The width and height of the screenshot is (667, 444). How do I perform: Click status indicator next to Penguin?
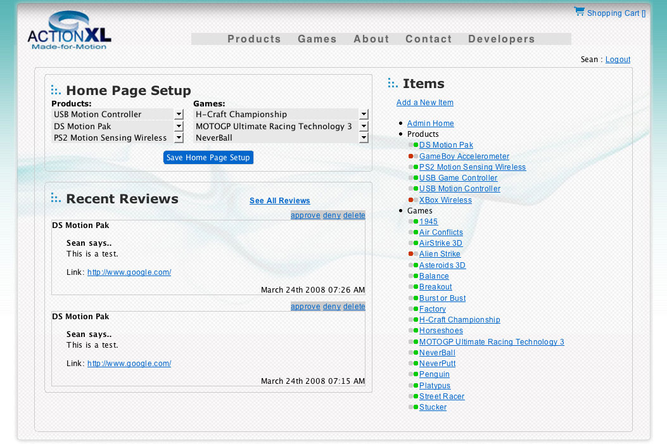[x=414, y=374]
